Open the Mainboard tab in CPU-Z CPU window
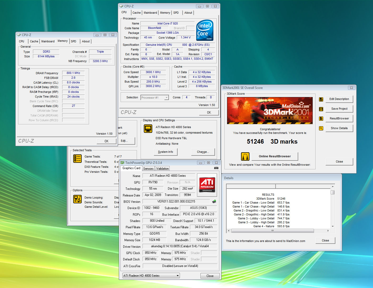This screenshot has height=288, width=373. [150, 13]
